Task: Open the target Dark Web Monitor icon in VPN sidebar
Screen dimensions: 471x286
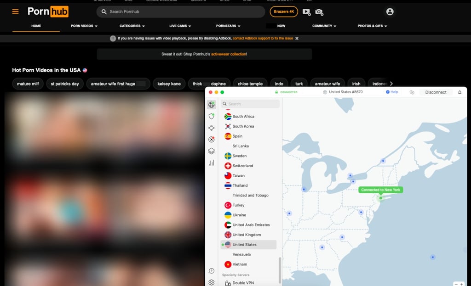Action: point(212,140)
